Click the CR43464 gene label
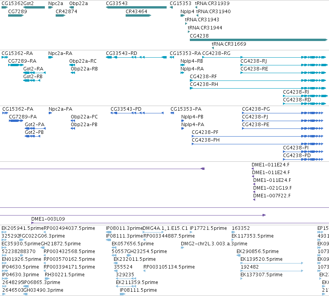The width and height of the screenshot is (329, 296). pyautogui.click(x=136, y=12)
